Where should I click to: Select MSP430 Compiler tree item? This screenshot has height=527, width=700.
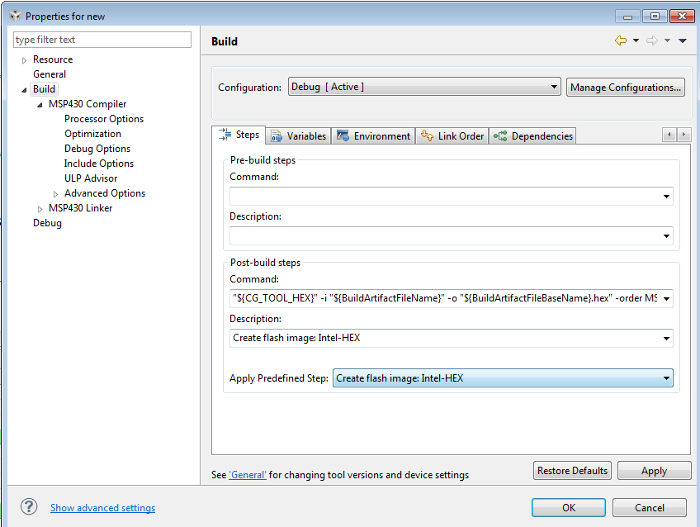(87, 104)
